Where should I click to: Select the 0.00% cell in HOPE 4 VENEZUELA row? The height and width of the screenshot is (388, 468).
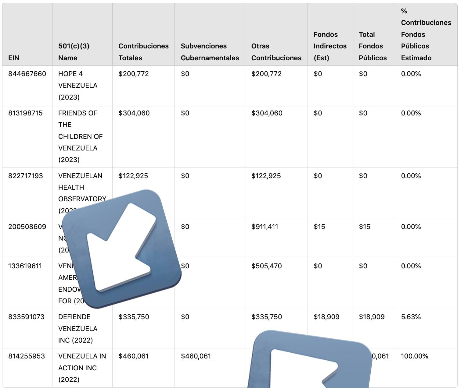(411, 74)
